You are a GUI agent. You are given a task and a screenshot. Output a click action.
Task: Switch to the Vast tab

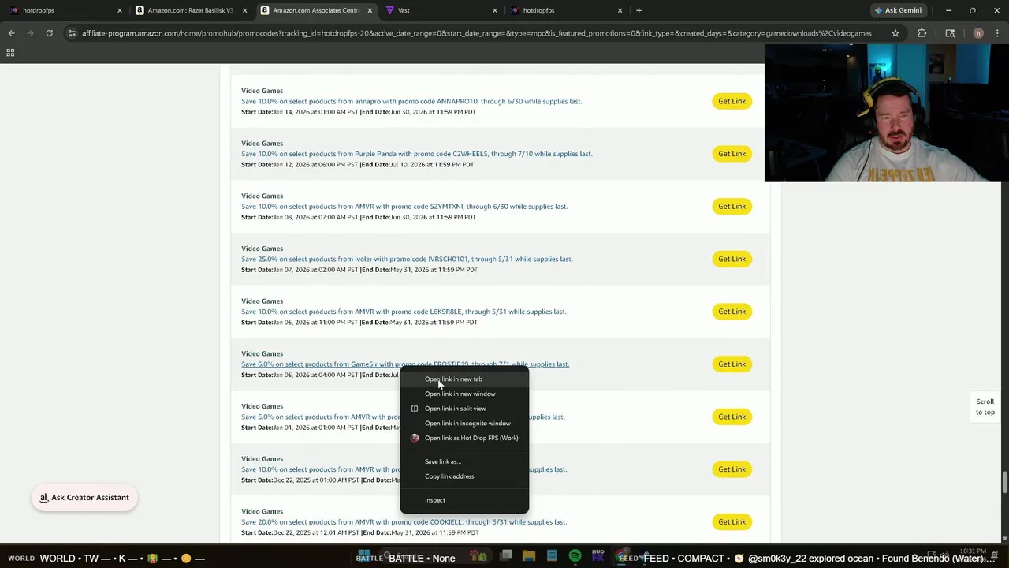[442, 10]
